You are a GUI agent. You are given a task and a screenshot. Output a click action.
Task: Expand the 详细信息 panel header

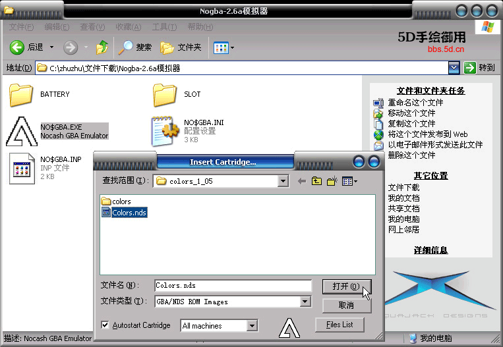coord(431,250)
